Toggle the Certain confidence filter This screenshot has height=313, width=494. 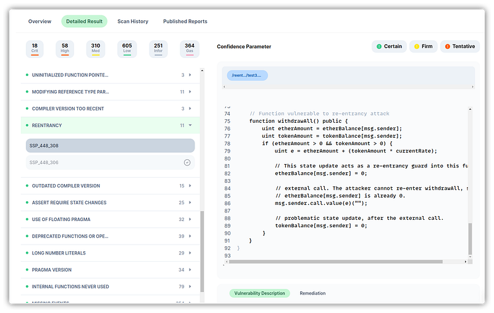388,46
